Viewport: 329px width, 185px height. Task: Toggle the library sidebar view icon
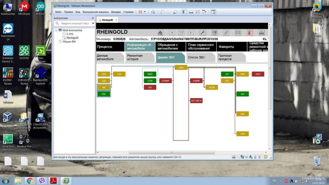click(185, 12)
